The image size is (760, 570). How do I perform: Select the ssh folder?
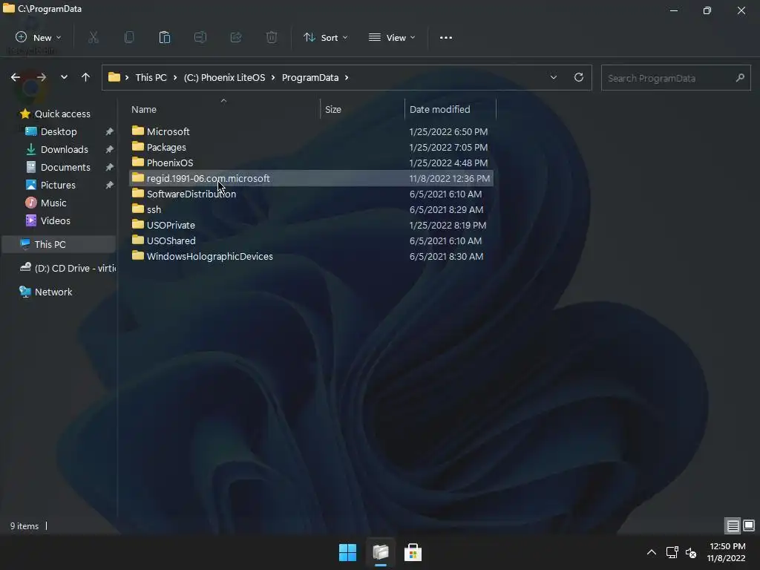click(x=311, y=209)
